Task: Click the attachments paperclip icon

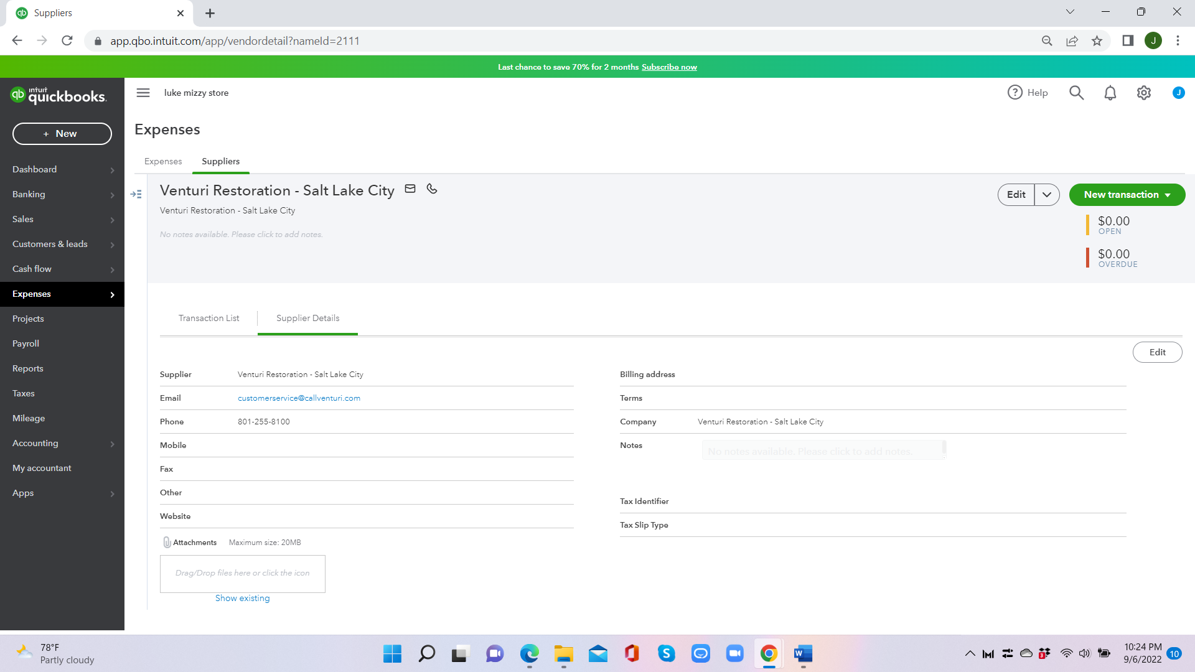Action: (x=167, y=543)
